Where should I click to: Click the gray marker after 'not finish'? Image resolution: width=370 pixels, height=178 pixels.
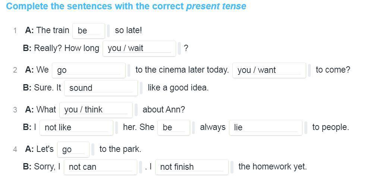point(232,167)
